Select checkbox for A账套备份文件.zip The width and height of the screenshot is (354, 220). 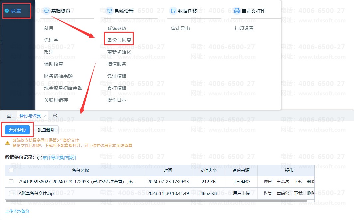[11, 193]
